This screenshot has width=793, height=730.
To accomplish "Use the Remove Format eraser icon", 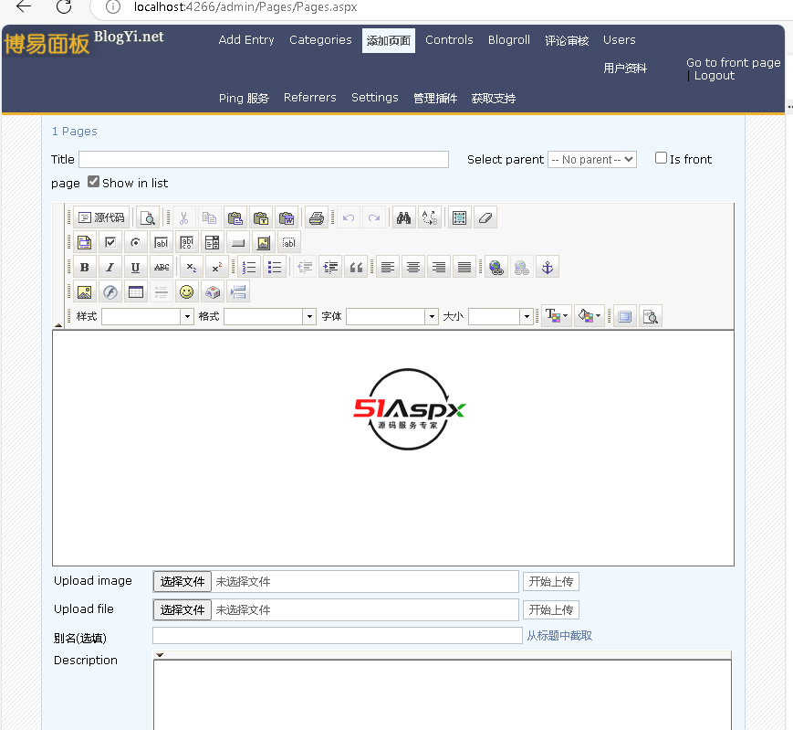I will (x=485, y=217).
